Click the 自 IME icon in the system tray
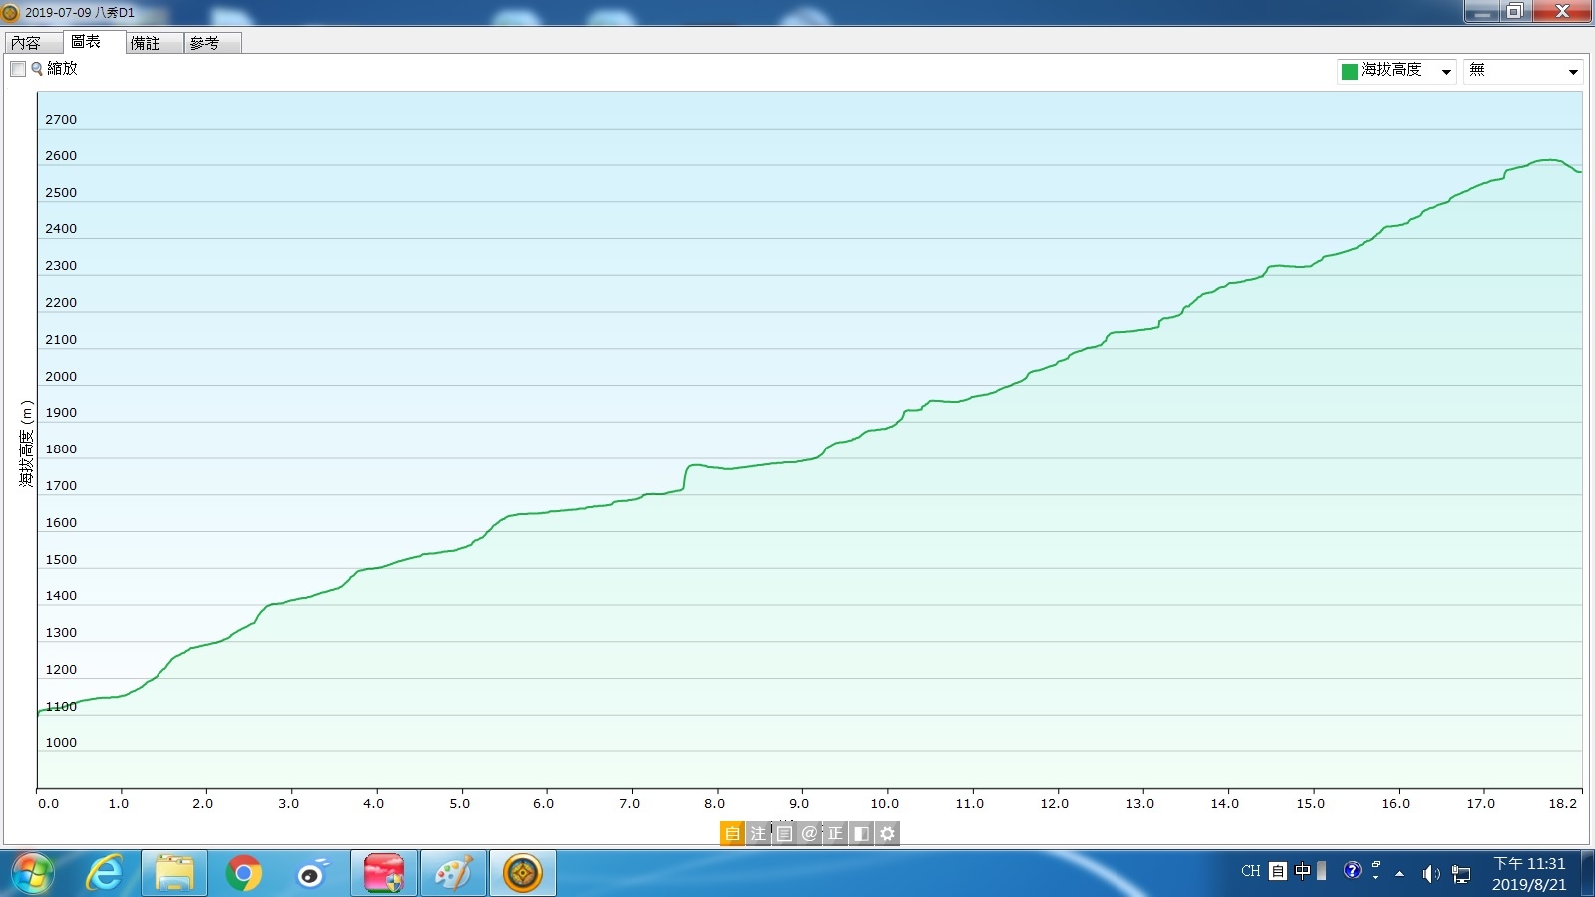 click(1278, 871)
